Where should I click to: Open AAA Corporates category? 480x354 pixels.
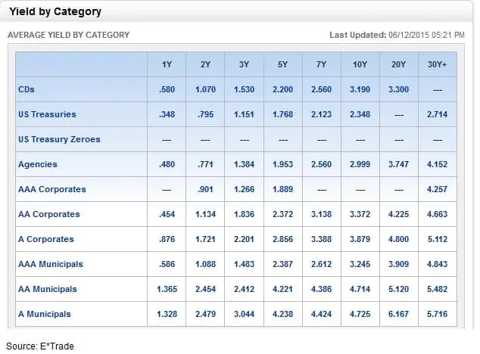click(x=51, y=189)
